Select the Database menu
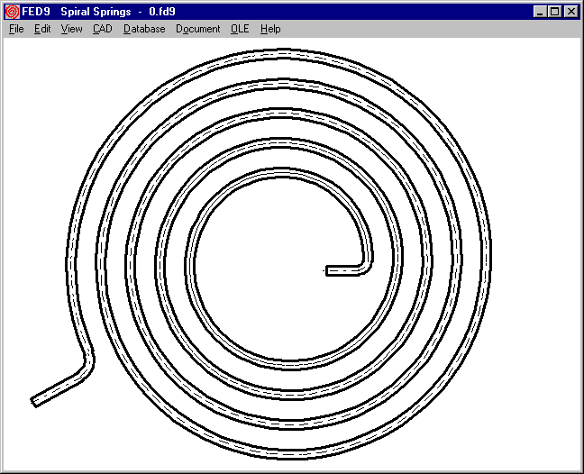The height and width of the screenshot is (474, 584). (144, 29)
